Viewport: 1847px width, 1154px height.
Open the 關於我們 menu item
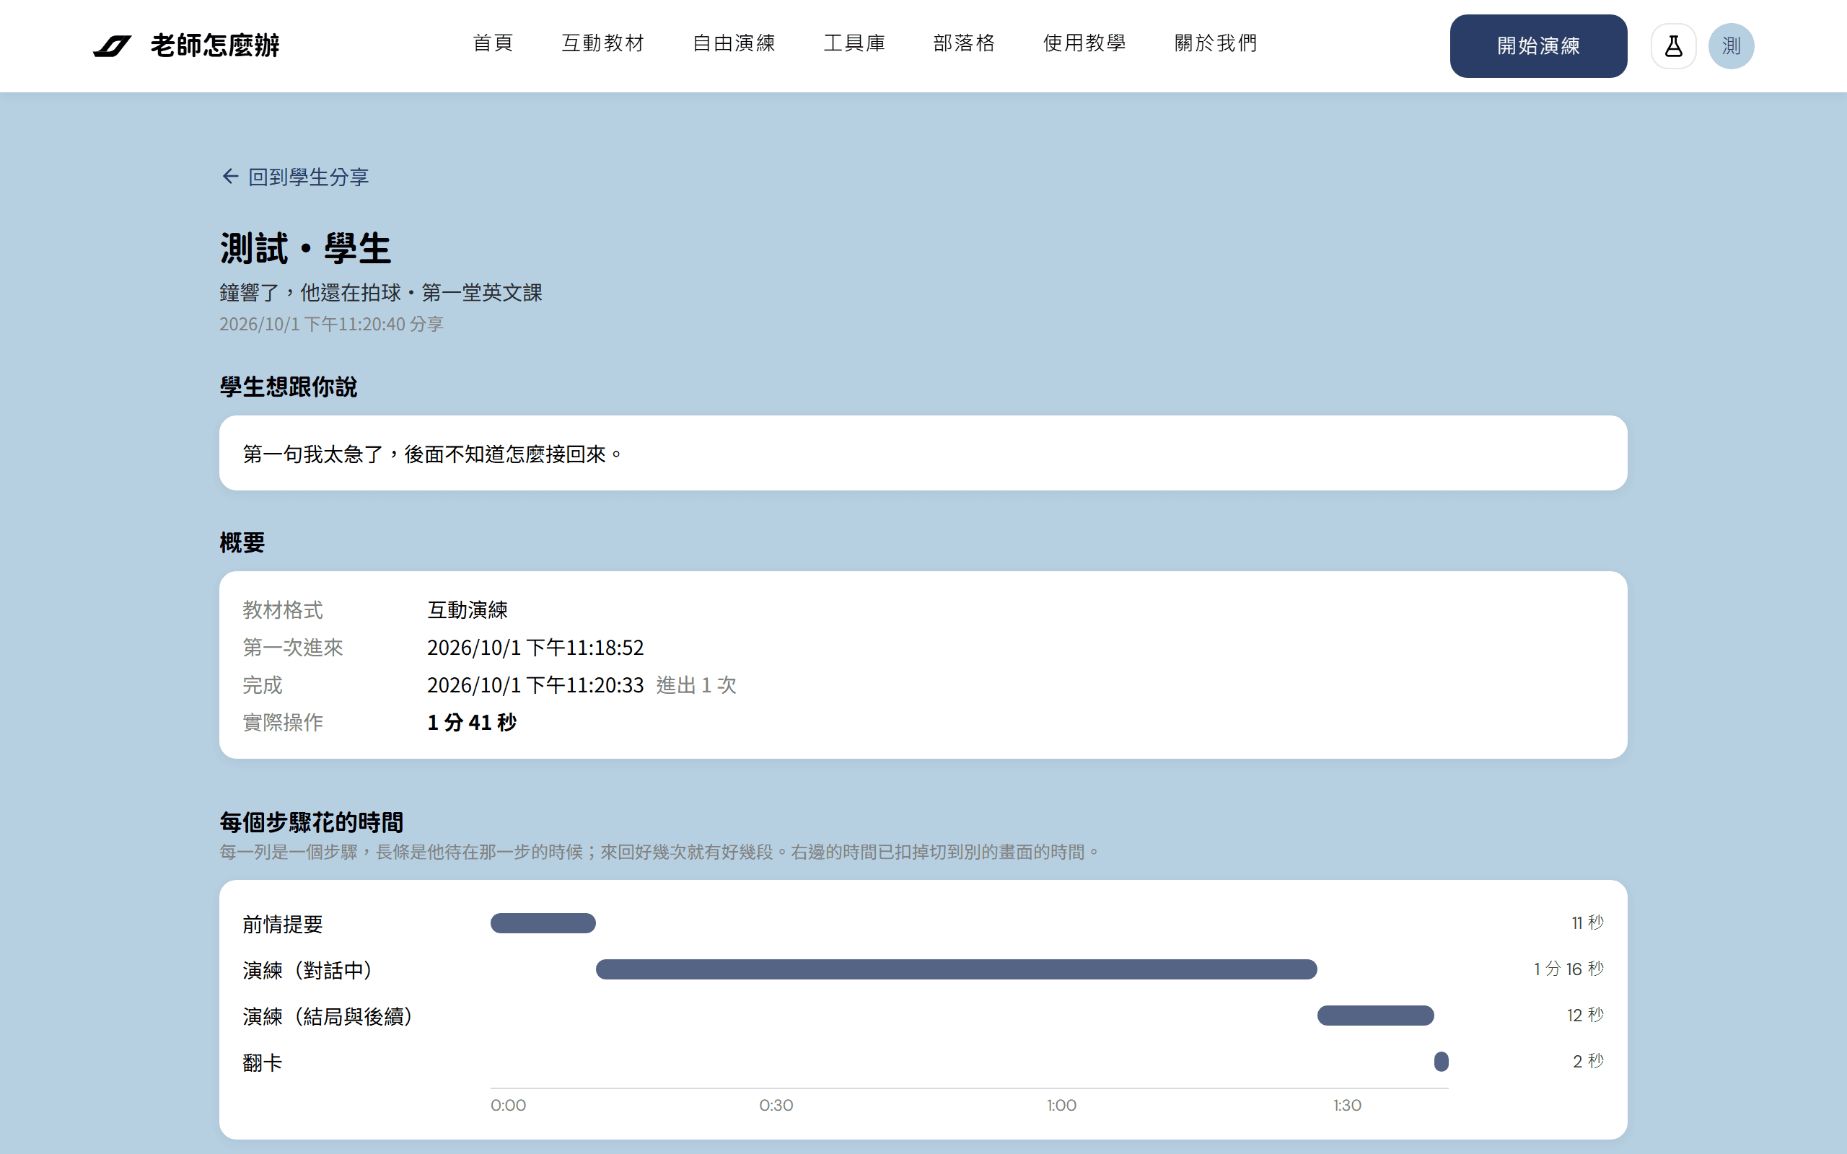(1216, 43)
